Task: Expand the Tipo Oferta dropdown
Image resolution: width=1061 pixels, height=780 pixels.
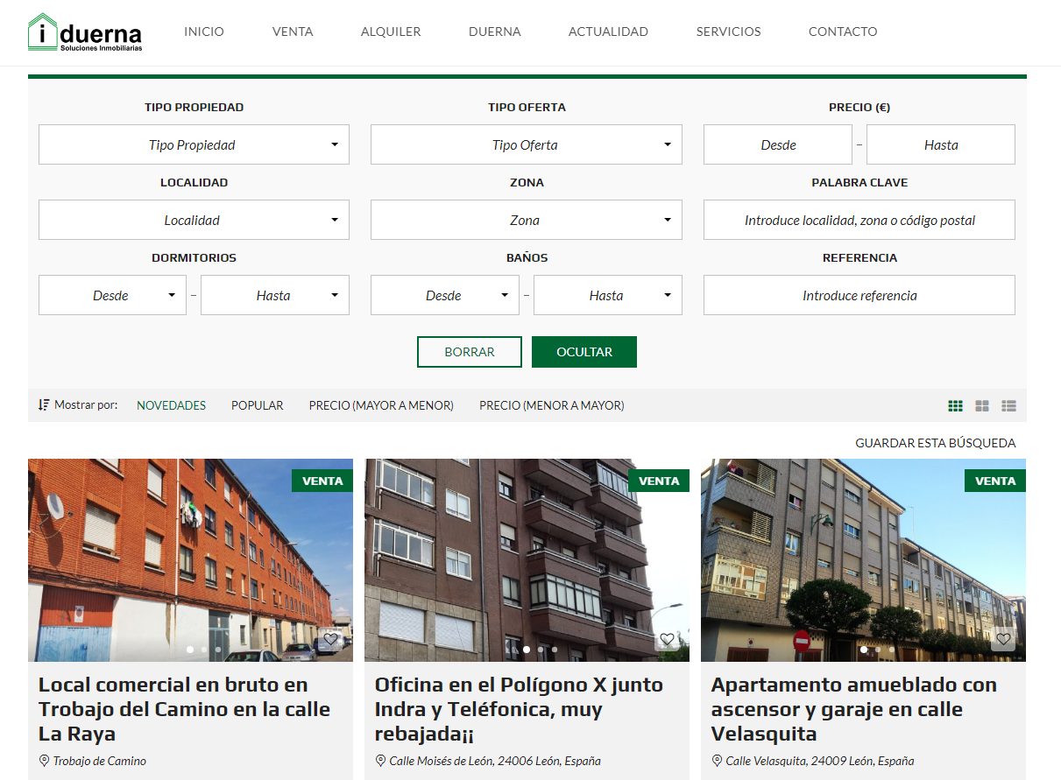Action: coord(526,145)
